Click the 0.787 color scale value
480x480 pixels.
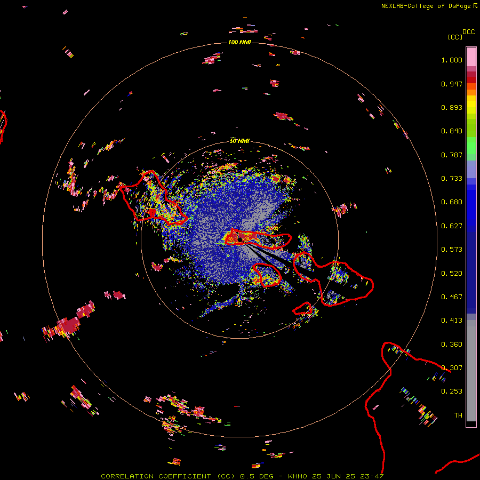click(x=452, y=155)
